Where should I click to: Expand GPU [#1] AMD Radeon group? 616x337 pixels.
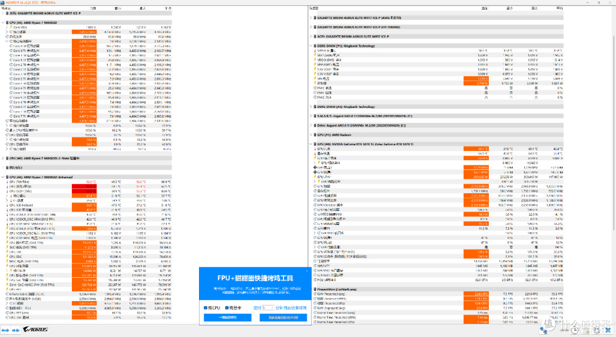coord(311,135)
